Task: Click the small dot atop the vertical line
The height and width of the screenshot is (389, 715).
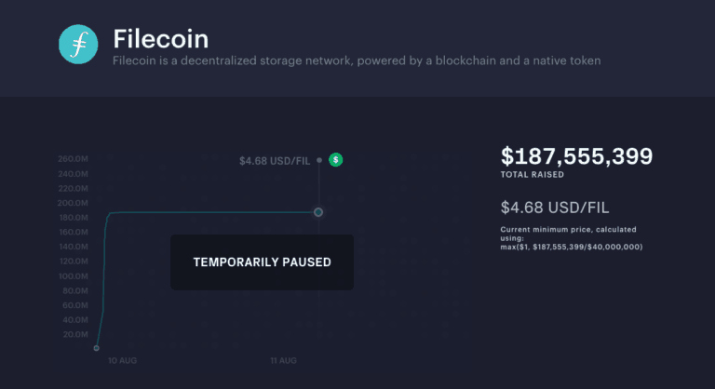Action: pyautogui.click(x=319, y=160)
